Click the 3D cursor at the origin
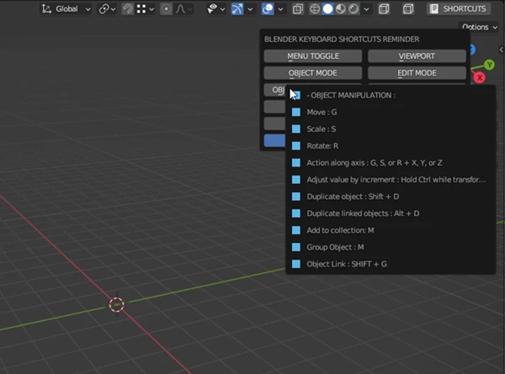 (x=117, y=304)
